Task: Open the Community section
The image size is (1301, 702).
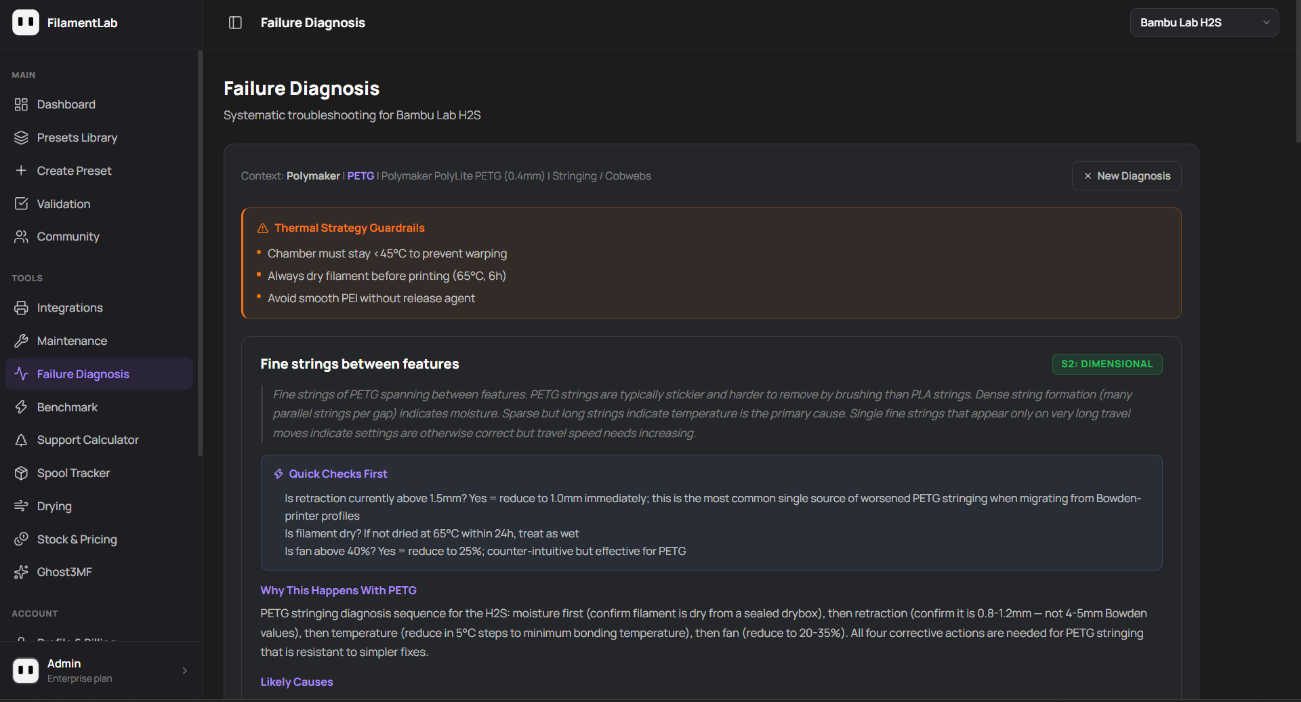Action: [99, 236]
